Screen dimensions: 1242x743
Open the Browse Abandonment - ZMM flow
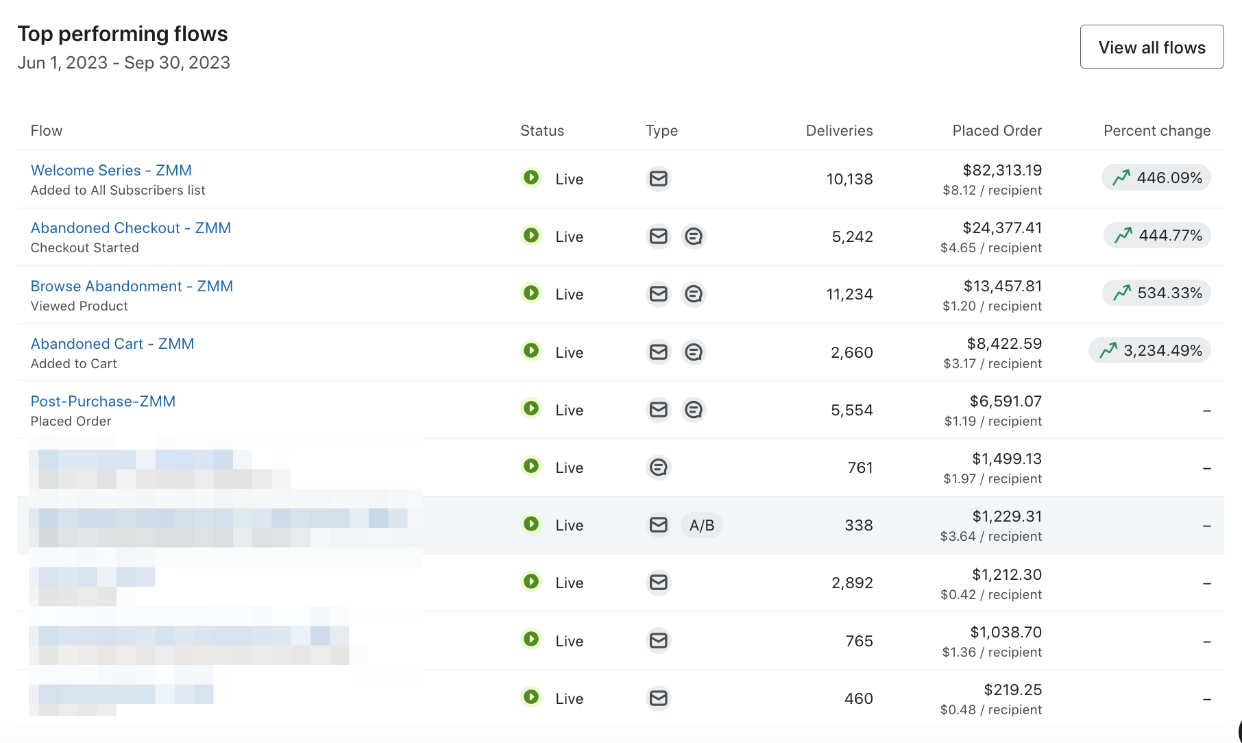[132, 286]
